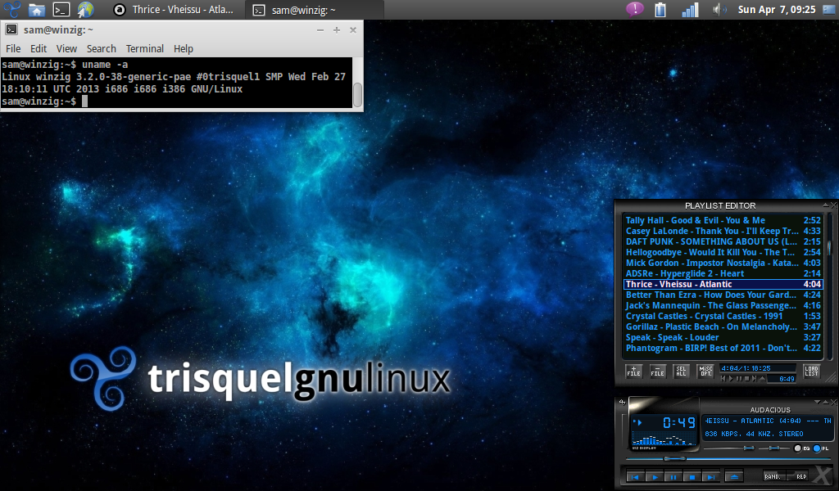
Task: Select track Mick Gordon - Impostor Nostalgia
Action: [x=723, y=263]
